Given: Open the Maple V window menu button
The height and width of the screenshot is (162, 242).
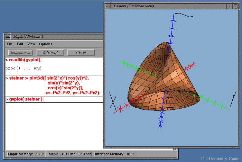Looking at the screenshot, I should point(7,37).
